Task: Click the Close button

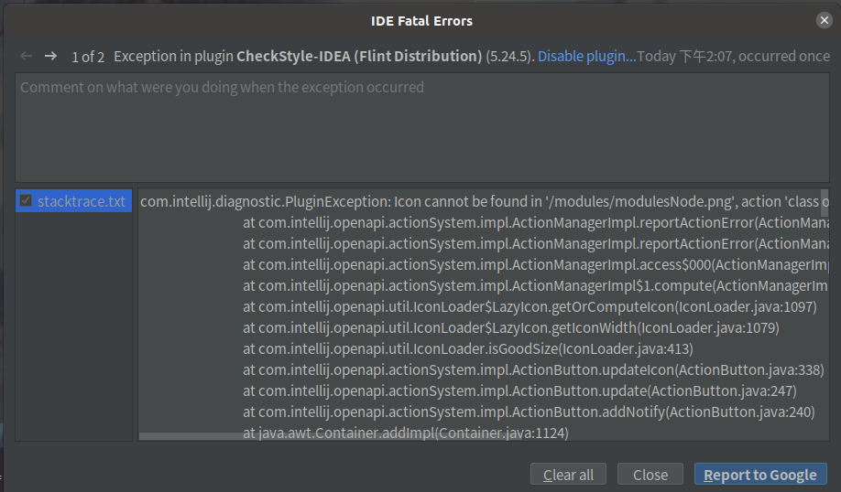Action: [x=650, y=475]
